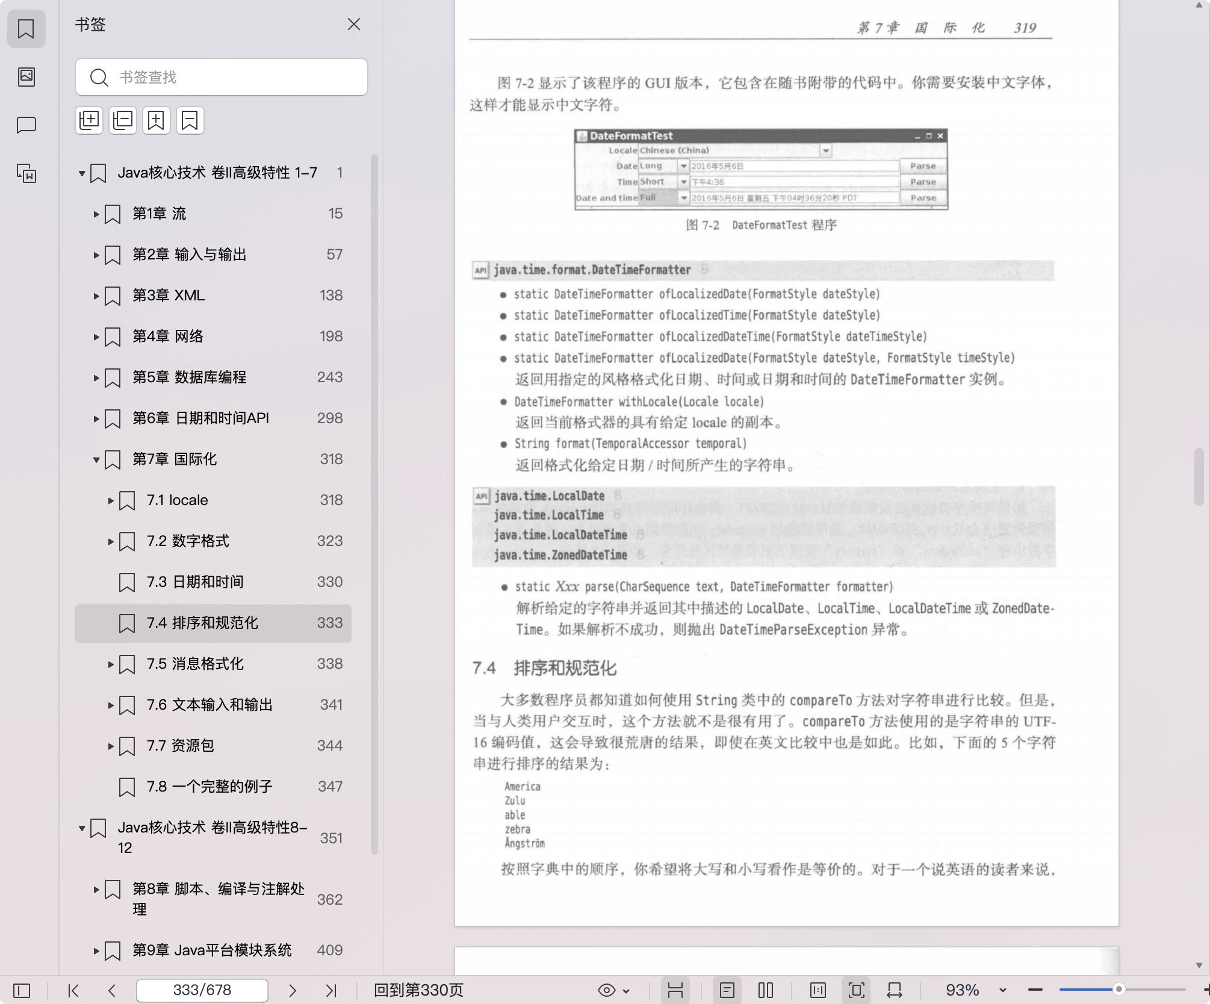Zoom out with minus button
1210x1004 pixels.
click(1035, 990)
